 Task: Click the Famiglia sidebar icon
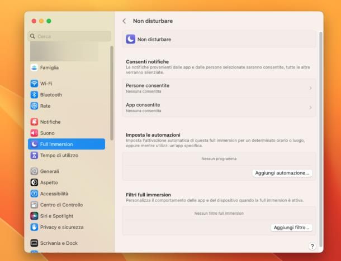[34, 67]
